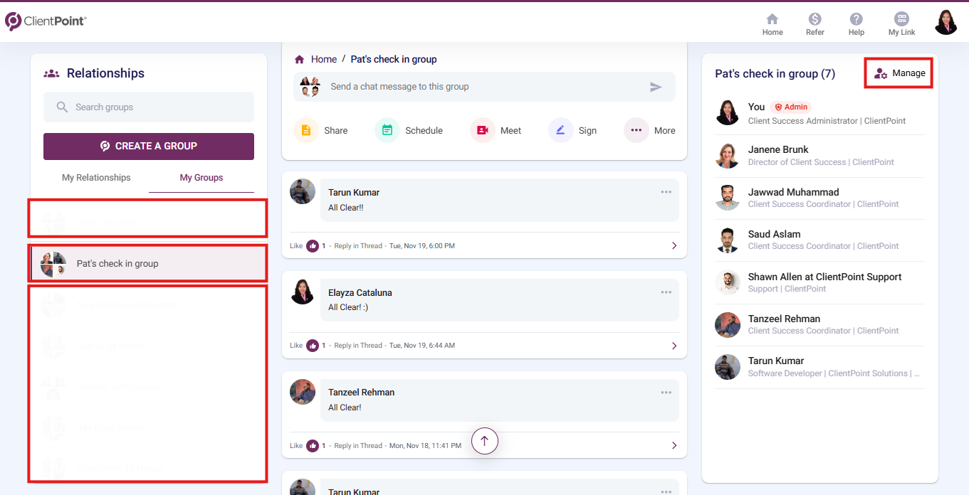This screenshot has width=969, height=495.
Task: Open the Help question mark icon
Action: (x=856, y=19)
